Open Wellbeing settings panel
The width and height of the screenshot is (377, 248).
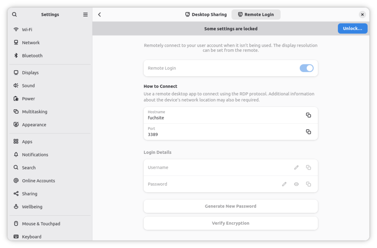pyautogui.click(x=50, y=206)
